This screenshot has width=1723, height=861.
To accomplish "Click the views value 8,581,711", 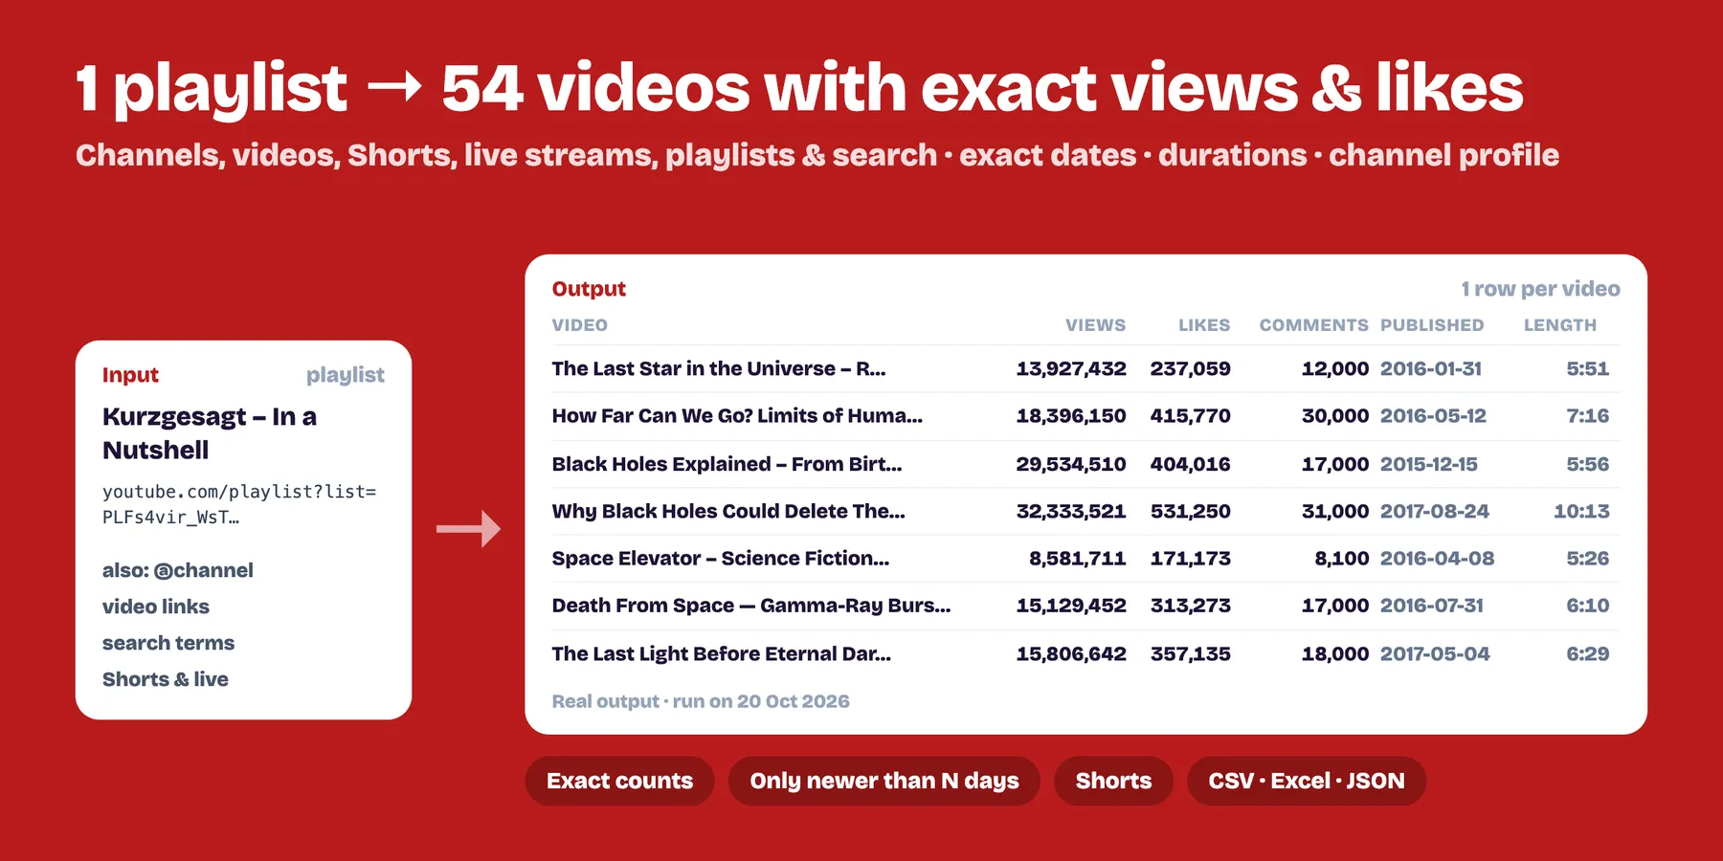I will [x=1077, y=559].
